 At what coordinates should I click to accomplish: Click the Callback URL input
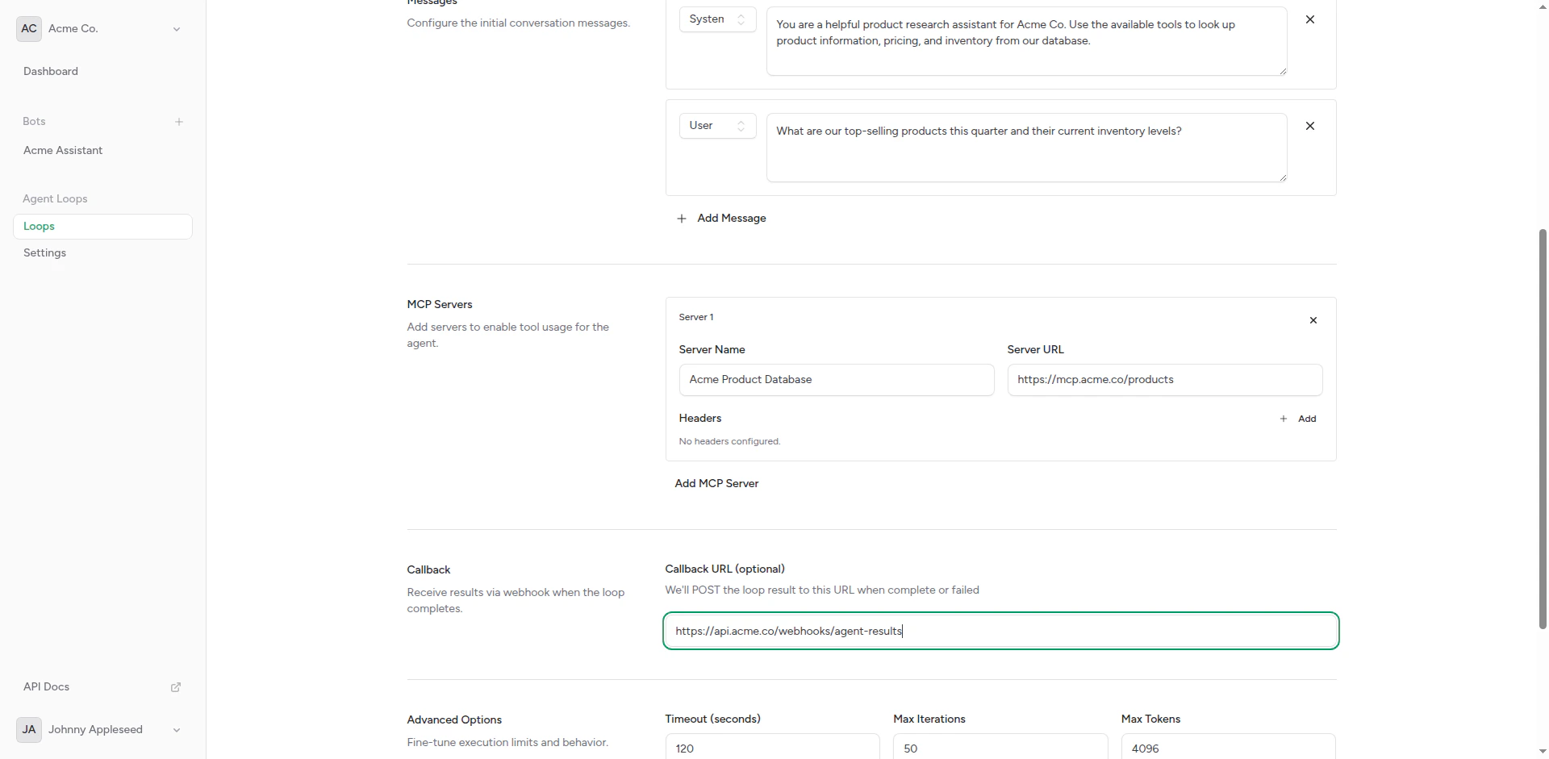pos(1000,630)
